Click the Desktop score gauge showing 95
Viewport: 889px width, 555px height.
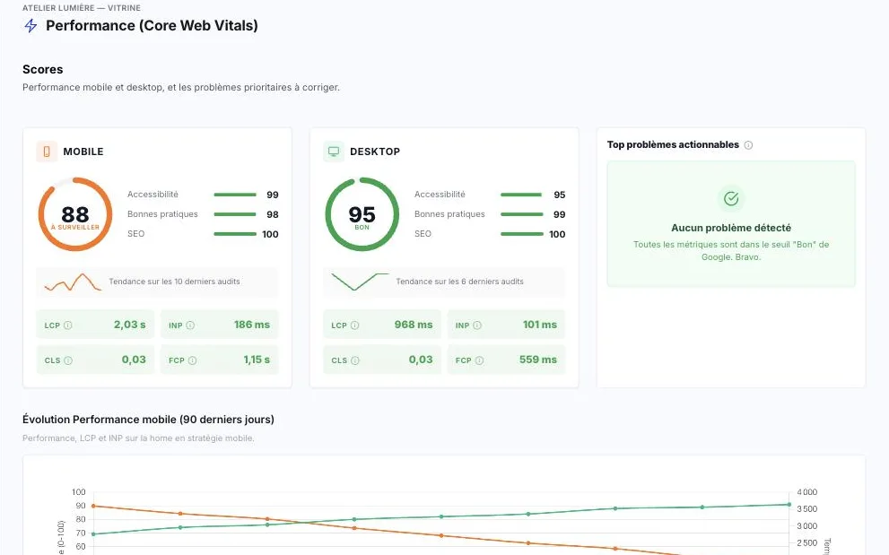(362, 214)
